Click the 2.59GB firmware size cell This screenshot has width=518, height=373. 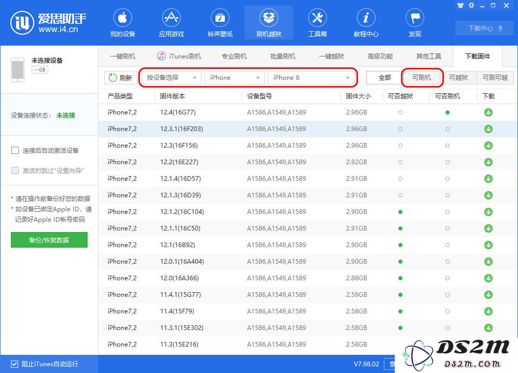tap(356, 295)
